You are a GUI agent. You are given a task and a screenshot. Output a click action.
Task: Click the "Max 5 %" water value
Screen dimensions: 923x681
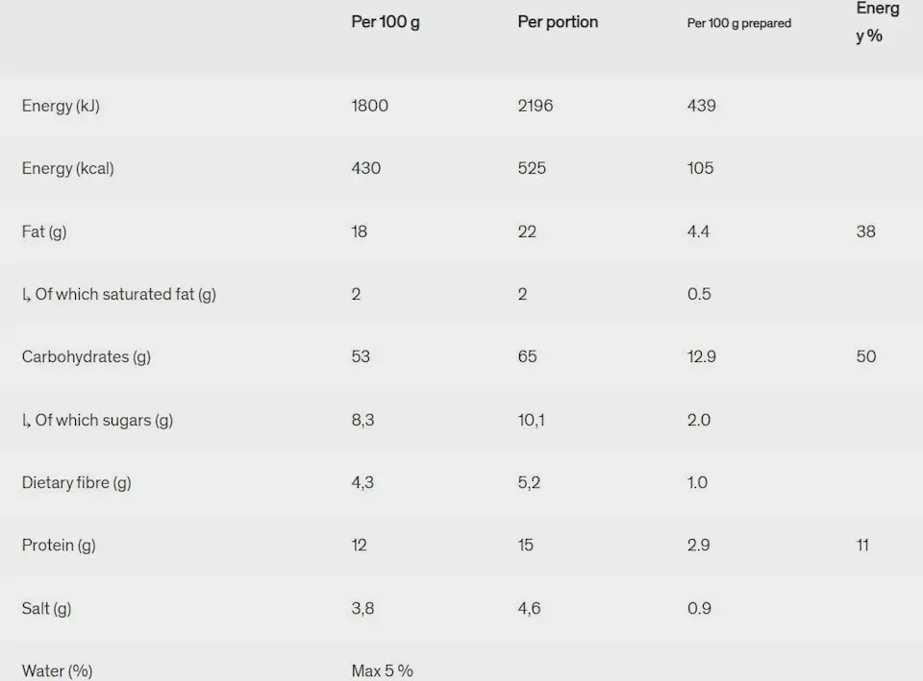[382, 670]
